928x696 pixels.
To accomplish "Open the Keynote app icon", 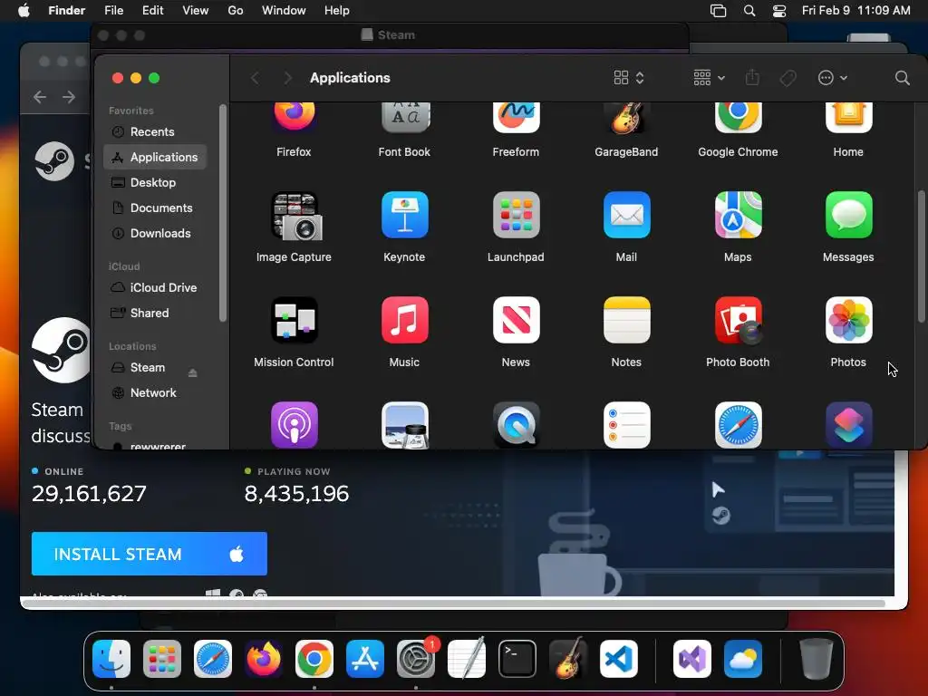I will click(405, 215).
